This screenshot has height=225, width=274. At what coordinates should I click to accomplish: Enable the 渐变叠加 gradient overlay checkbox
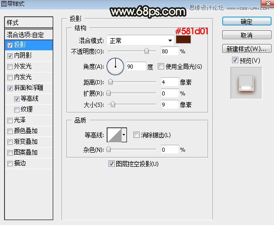pos(10,142)
